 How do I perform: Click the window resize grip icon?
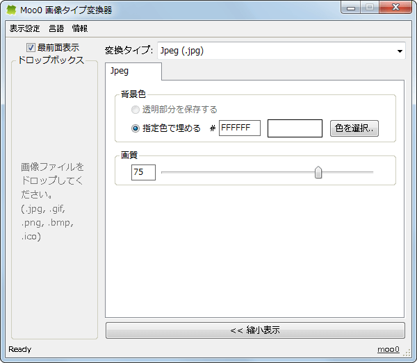point(407,353)
